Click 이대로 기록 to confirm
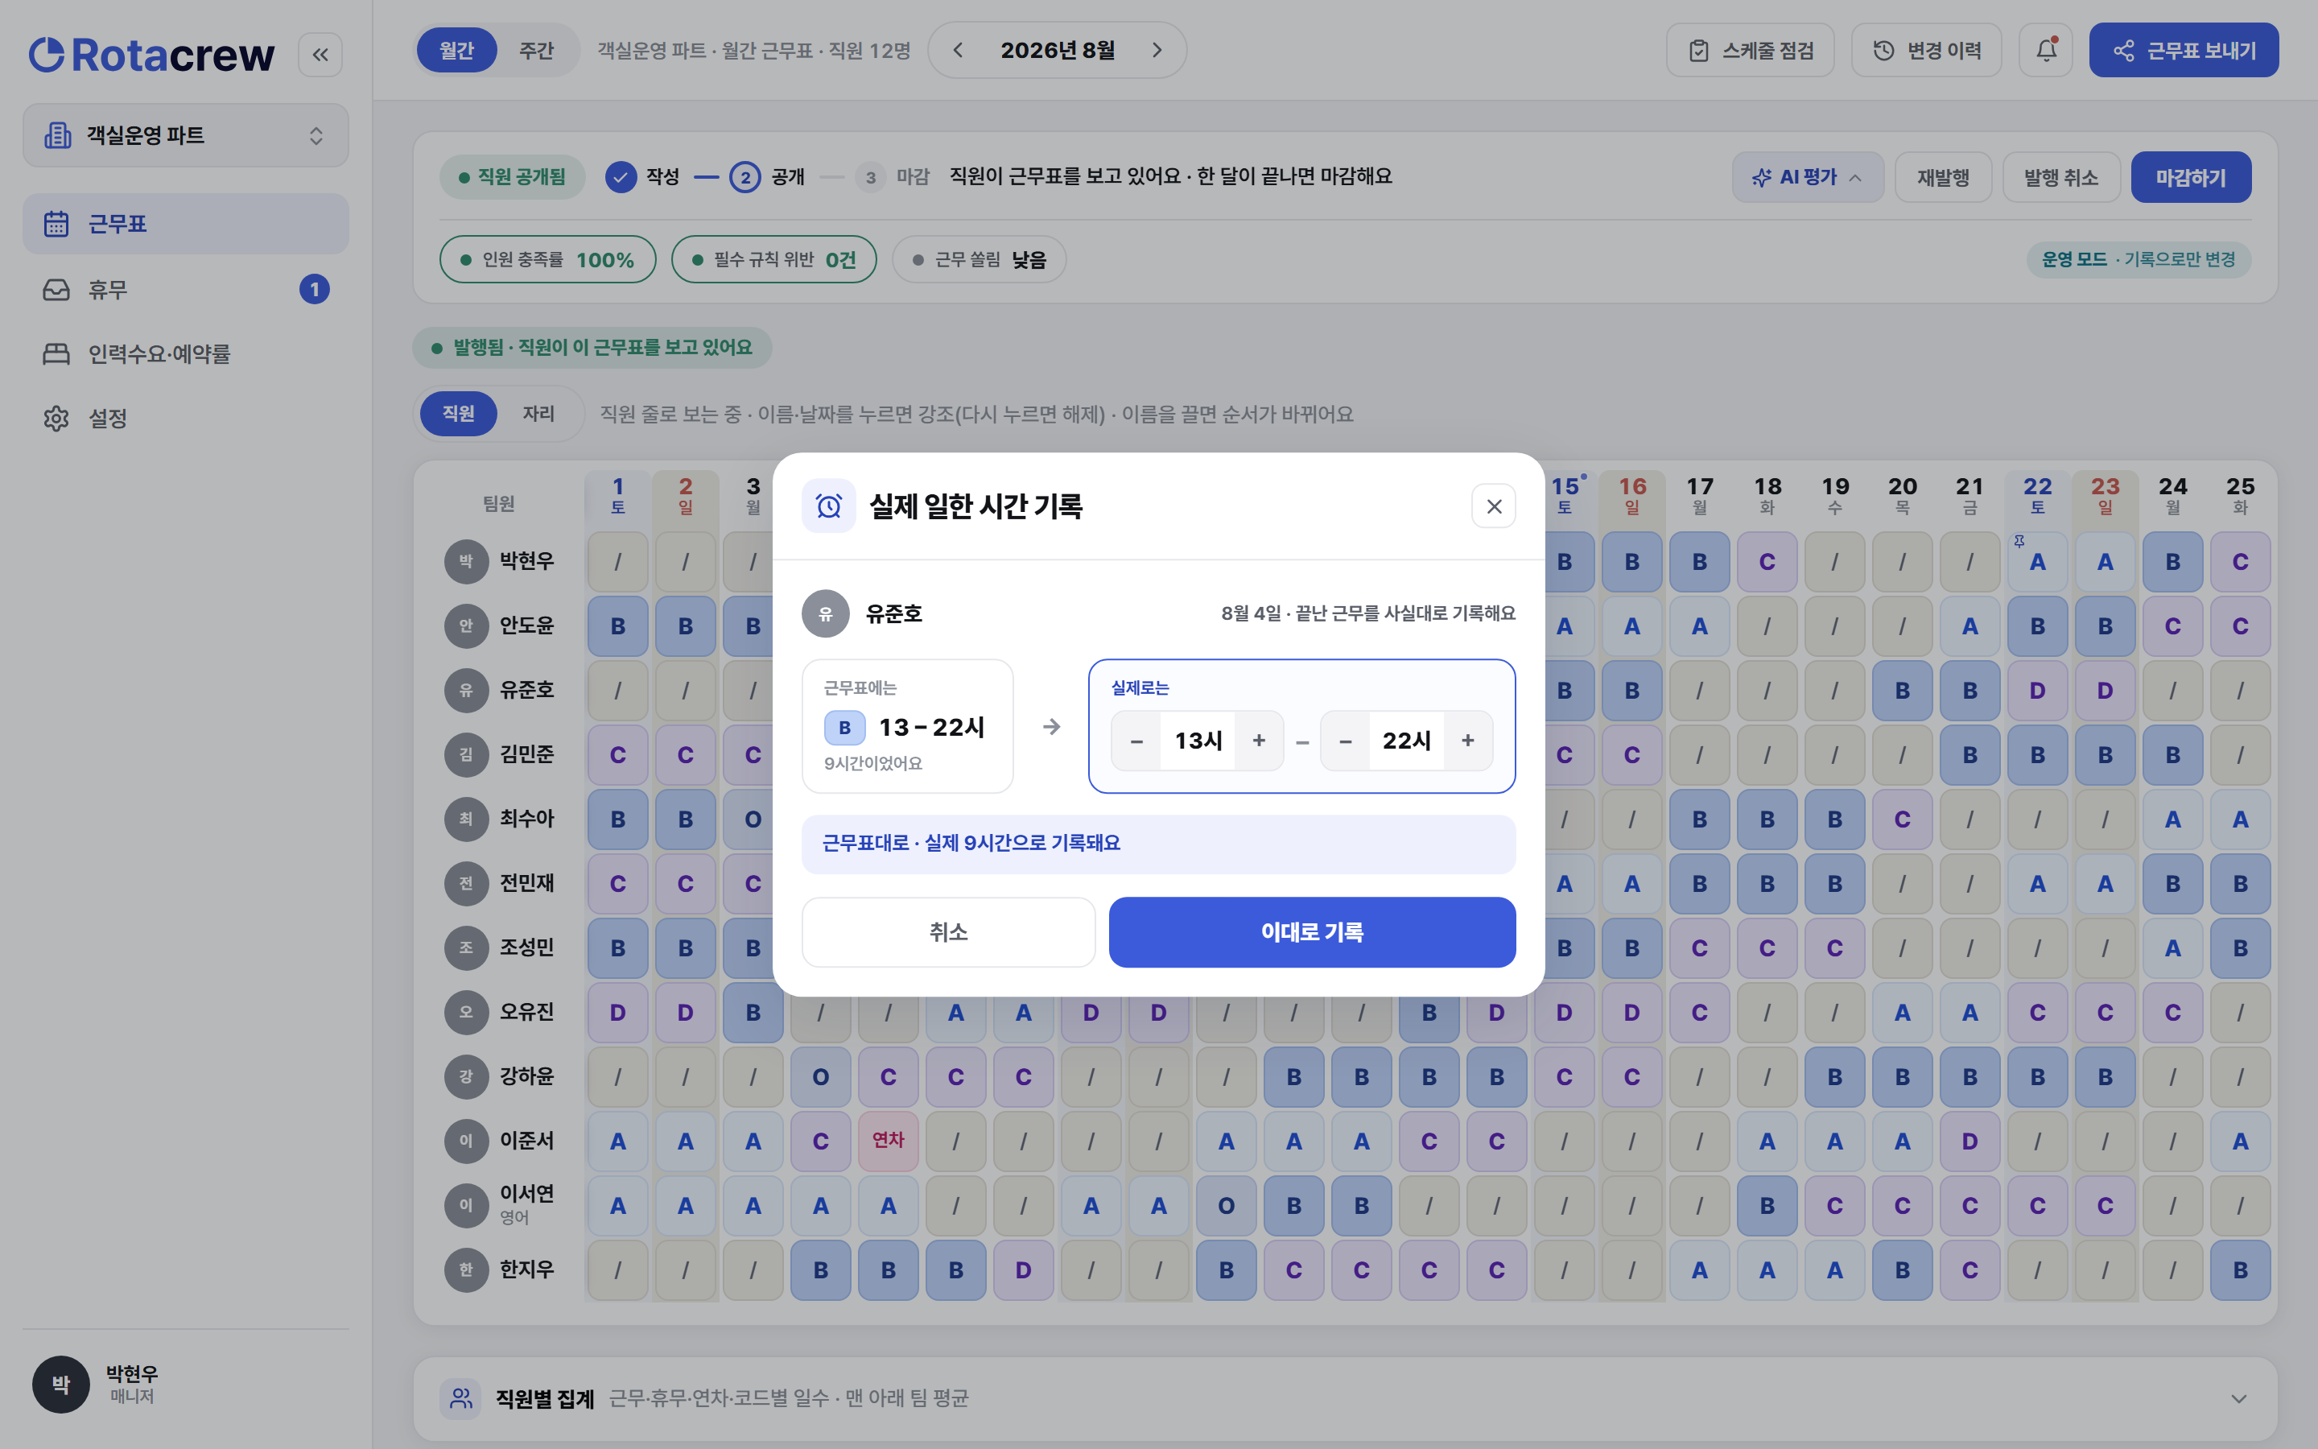 click(x=1312, y=931)
